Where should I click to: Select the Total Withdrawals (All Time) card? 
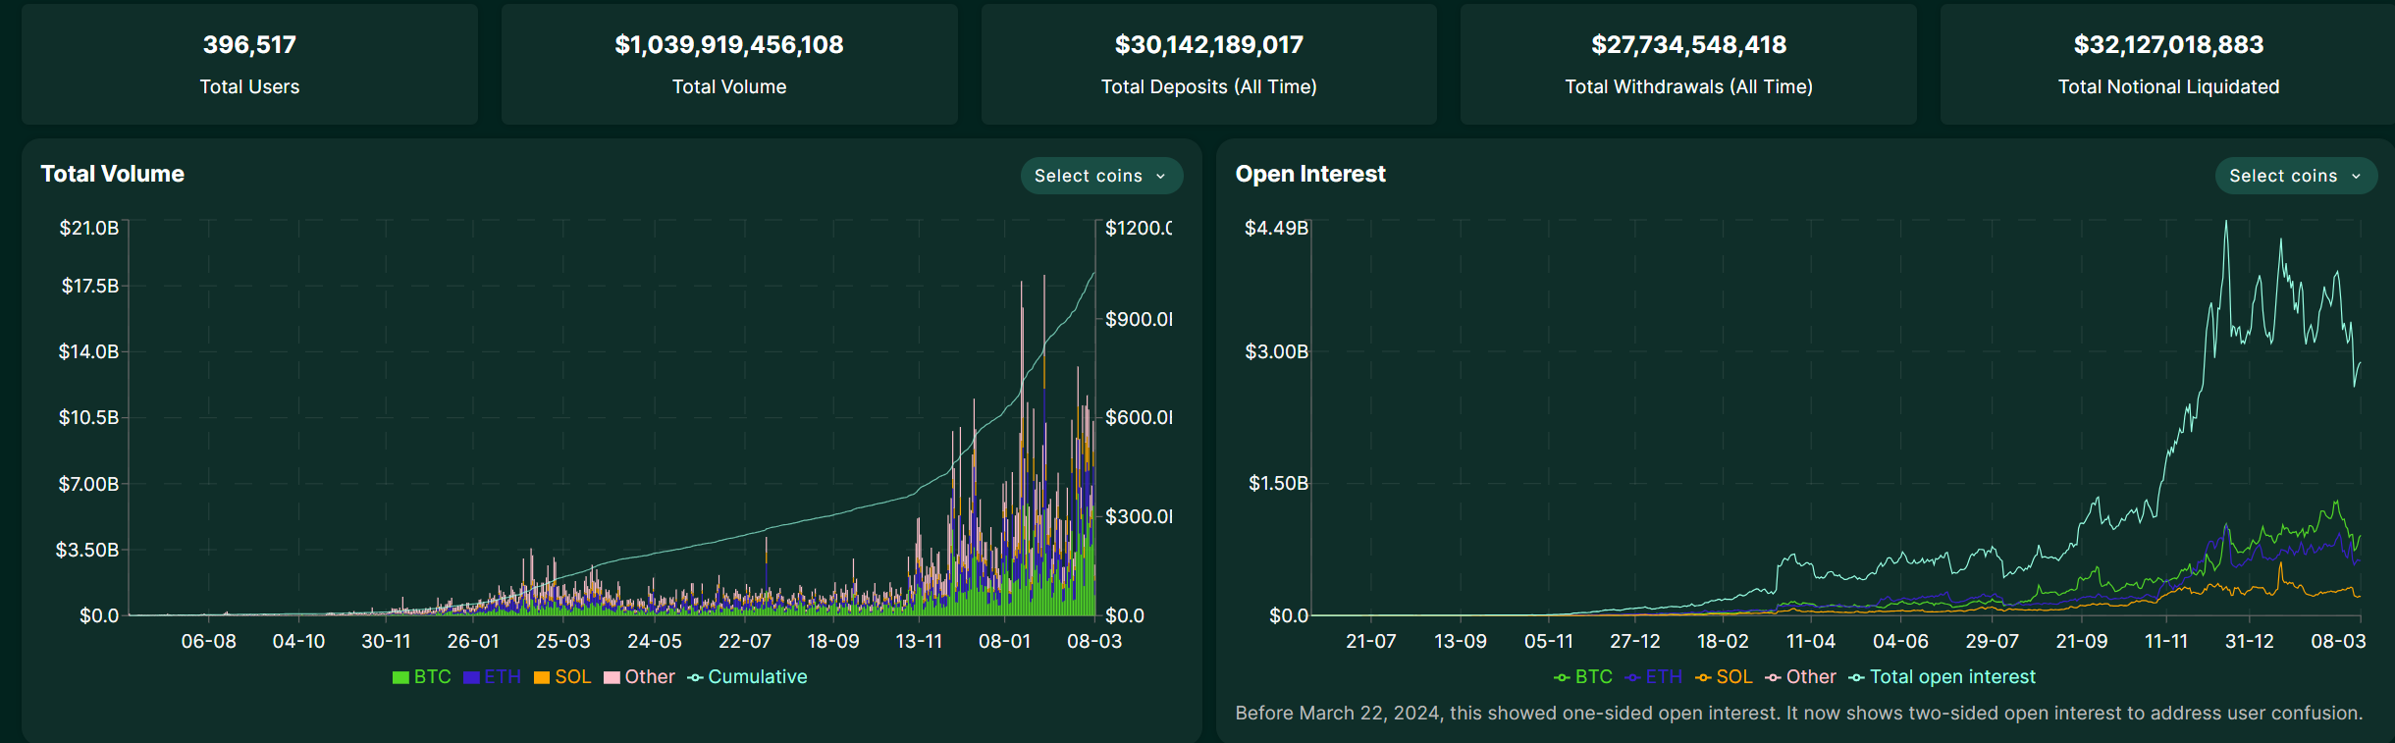click(1688, 65)
